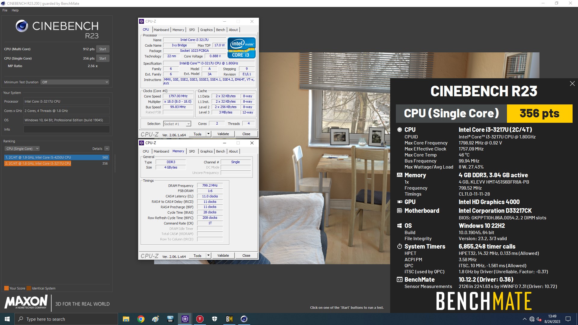Click the BenchMate GPU section icon
578x325 pixels.
click(399, 202)
